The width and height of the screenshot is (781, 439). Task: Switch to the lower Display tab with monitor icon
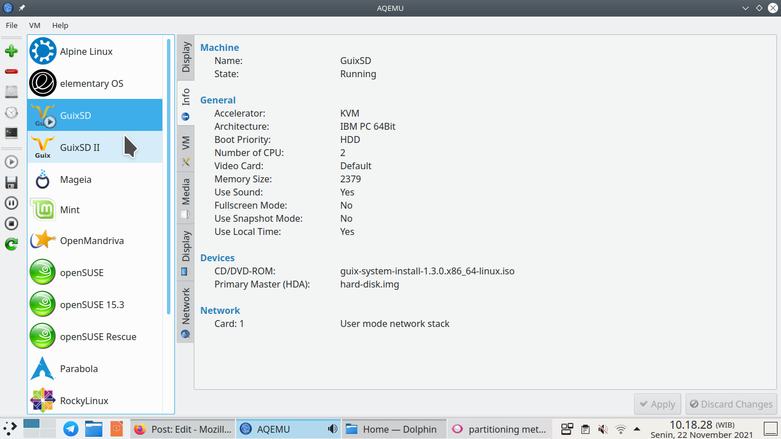point(186,252)
